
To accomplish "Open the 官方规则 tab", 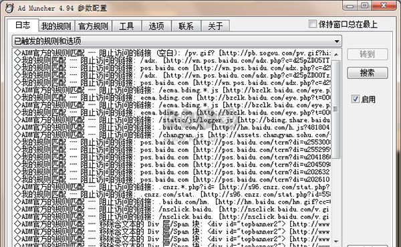I will pyautogui.click(x=93, y=26).
